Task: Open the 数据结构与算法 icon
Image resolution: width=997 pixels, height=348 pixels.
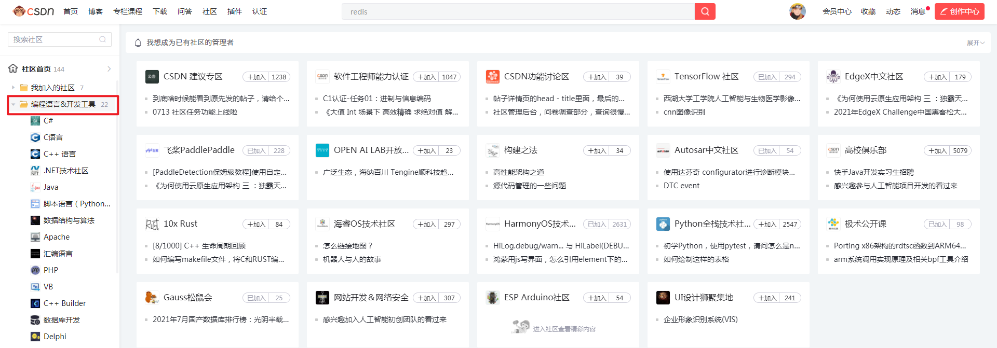Action: (35, 220)
